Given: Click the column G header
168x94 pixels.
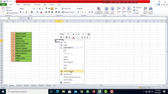Looking at the screenshot, I should coord(59,21).
